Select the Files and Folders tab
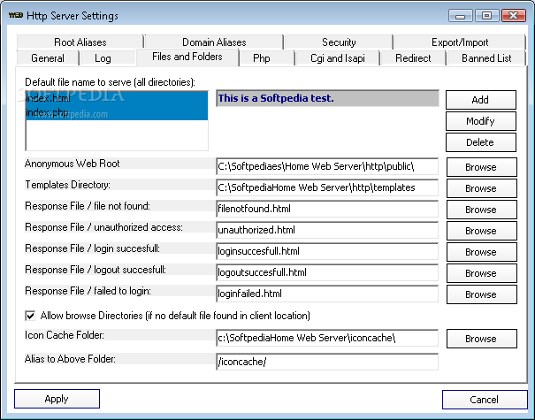Screen dimensions: 535x420 [x=187, y=57]
